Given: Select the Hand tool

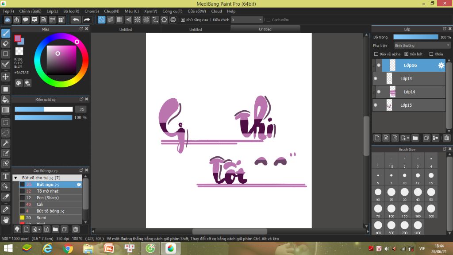Looking at the screenshot, I should (x=5, y=220).
